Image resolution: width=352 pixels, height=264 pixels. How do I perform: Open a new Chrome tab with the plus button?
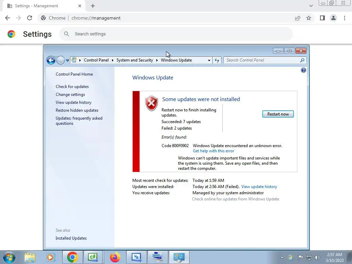(x=93, y=6)
